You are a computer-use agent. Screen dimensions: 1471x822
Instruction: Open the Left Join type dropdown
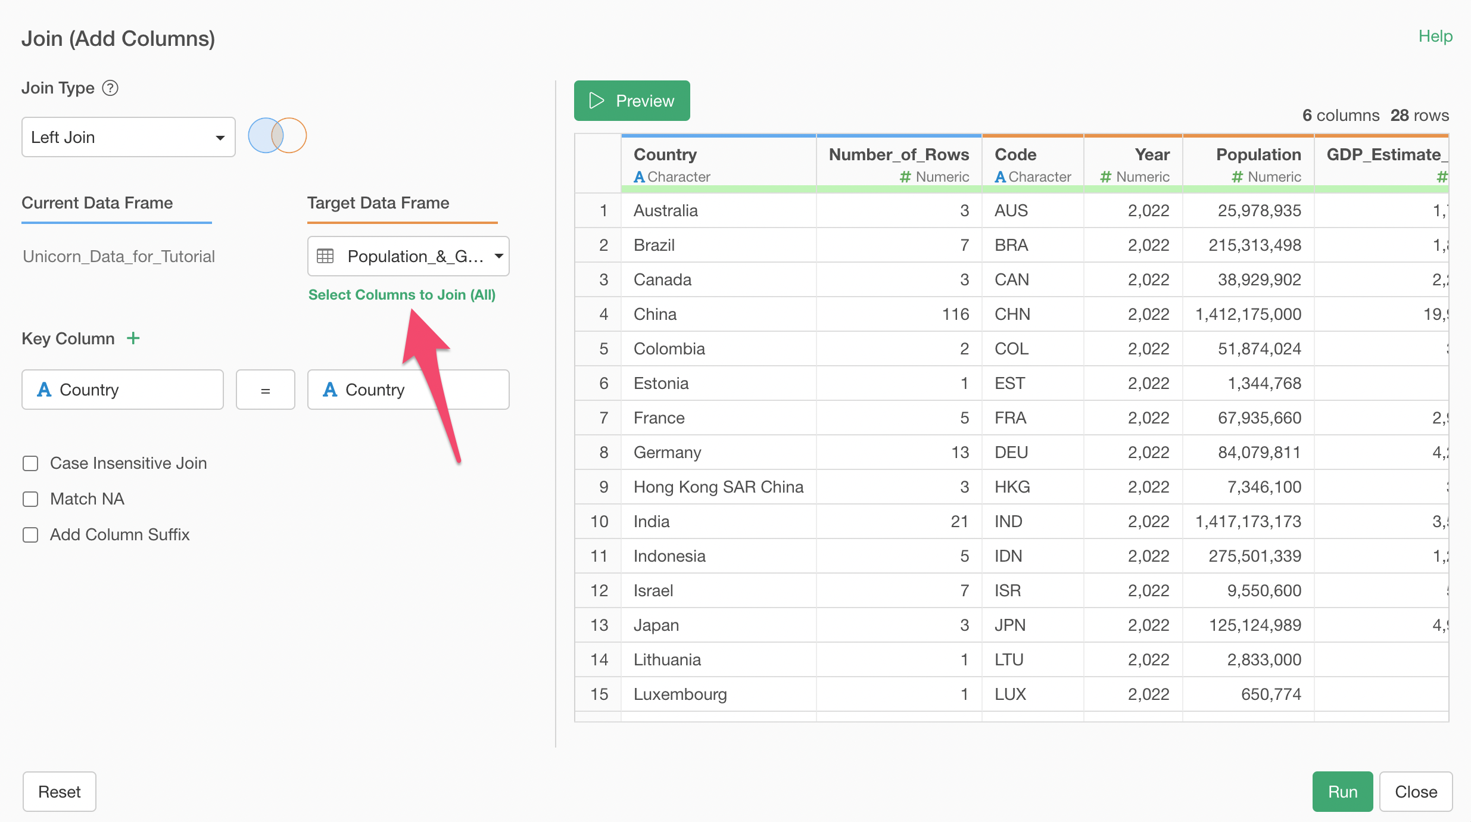click(x=128, y=137)
